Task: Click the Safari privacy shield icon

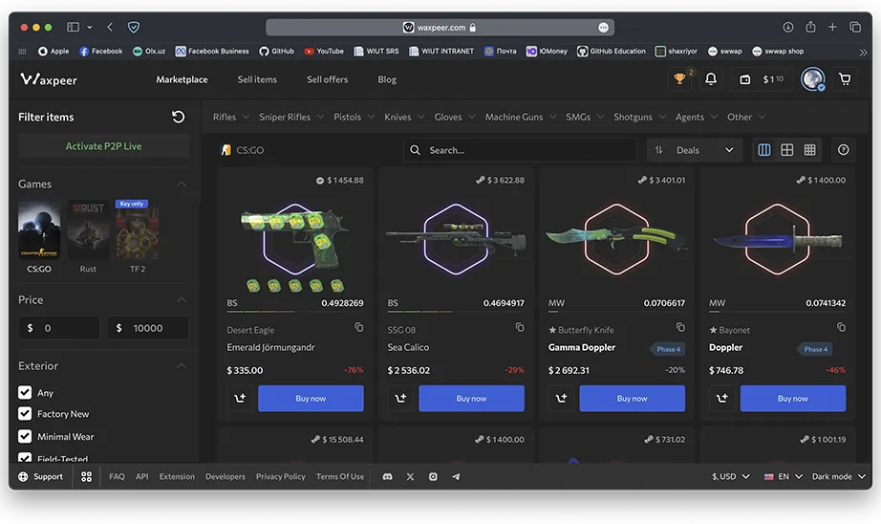Action: click(134, 27)
